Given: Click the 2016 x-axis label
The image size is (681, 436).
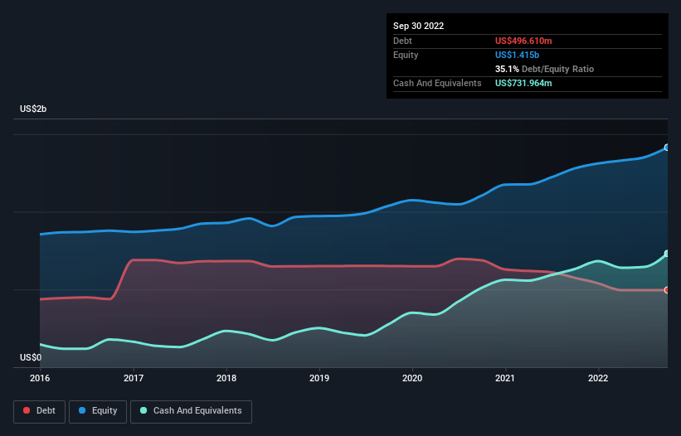Looking at the screenshot, I should click(40, 378).
